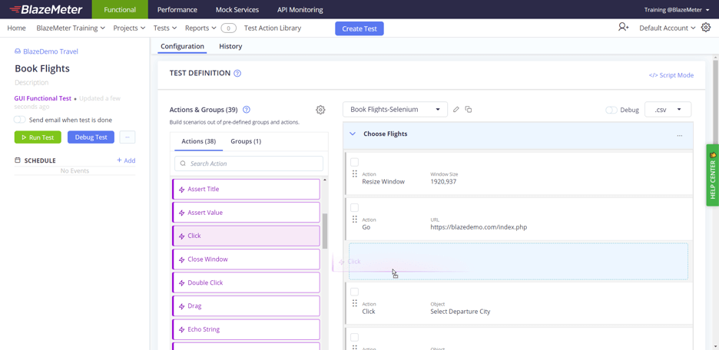719x350 pixels.
Task: Open the Actions & Groups settings gear
Action: pyautogui.click(x=320, y=110)
